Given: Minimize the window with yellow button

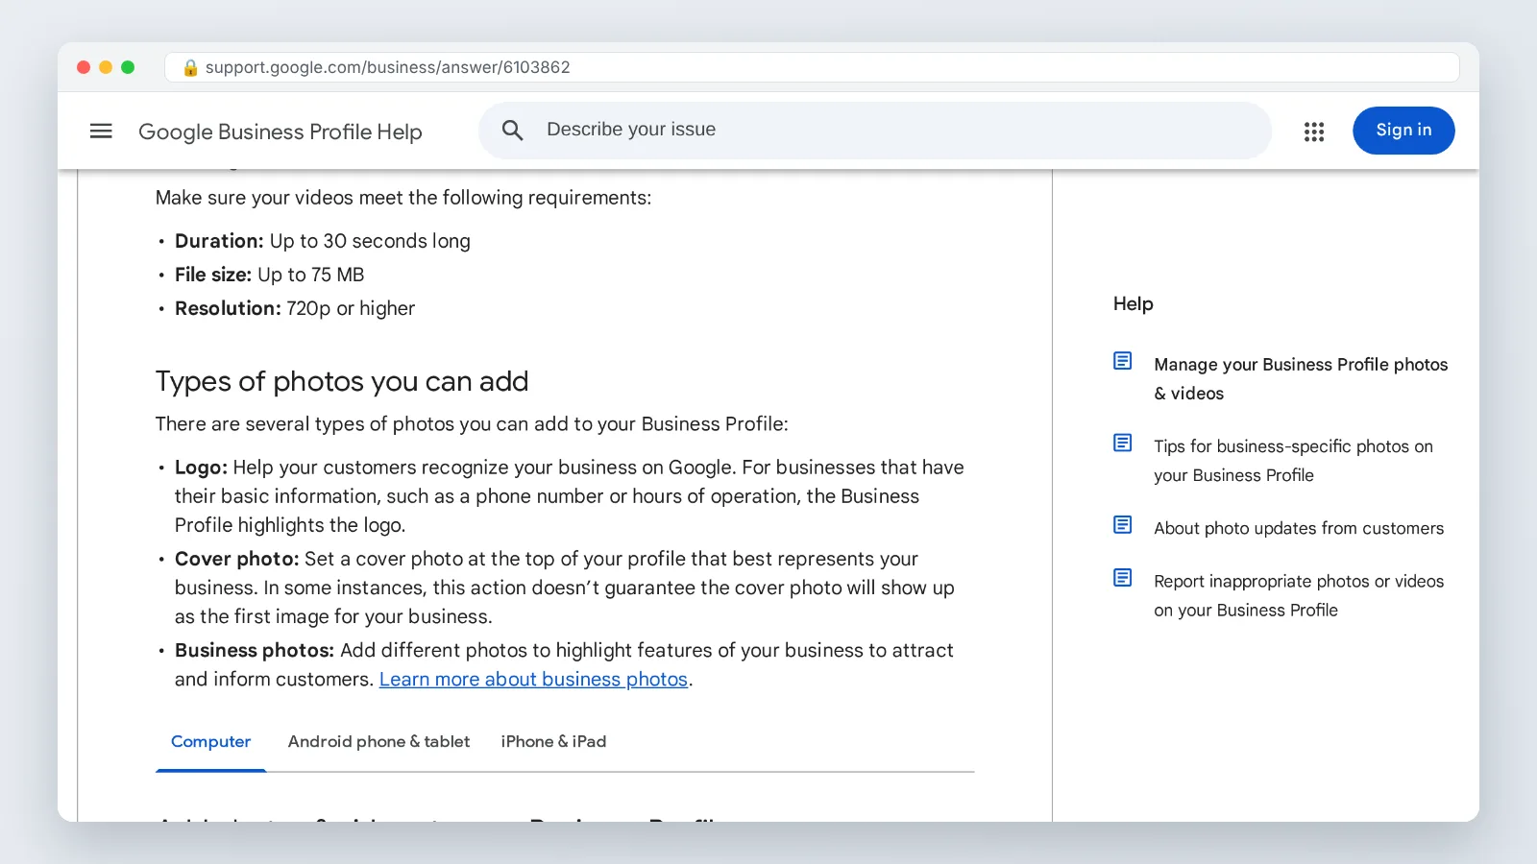Looking at the screenshot, I should tap(106, 67).
